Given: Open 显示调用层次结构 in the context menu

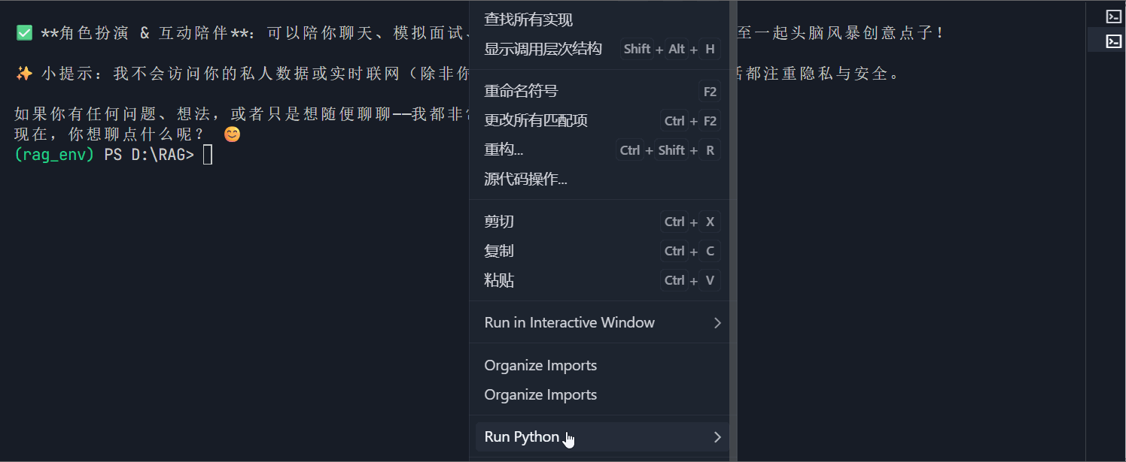Looking at the screenshot, I should point(543,48).
